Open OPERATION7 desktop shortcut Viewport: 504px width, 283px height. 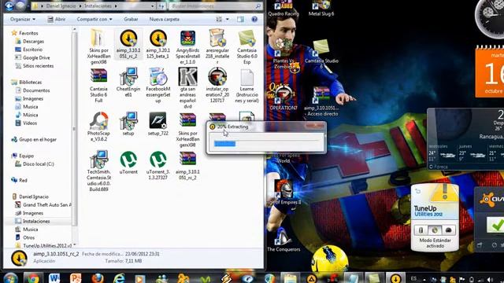(x=283, y=97)
